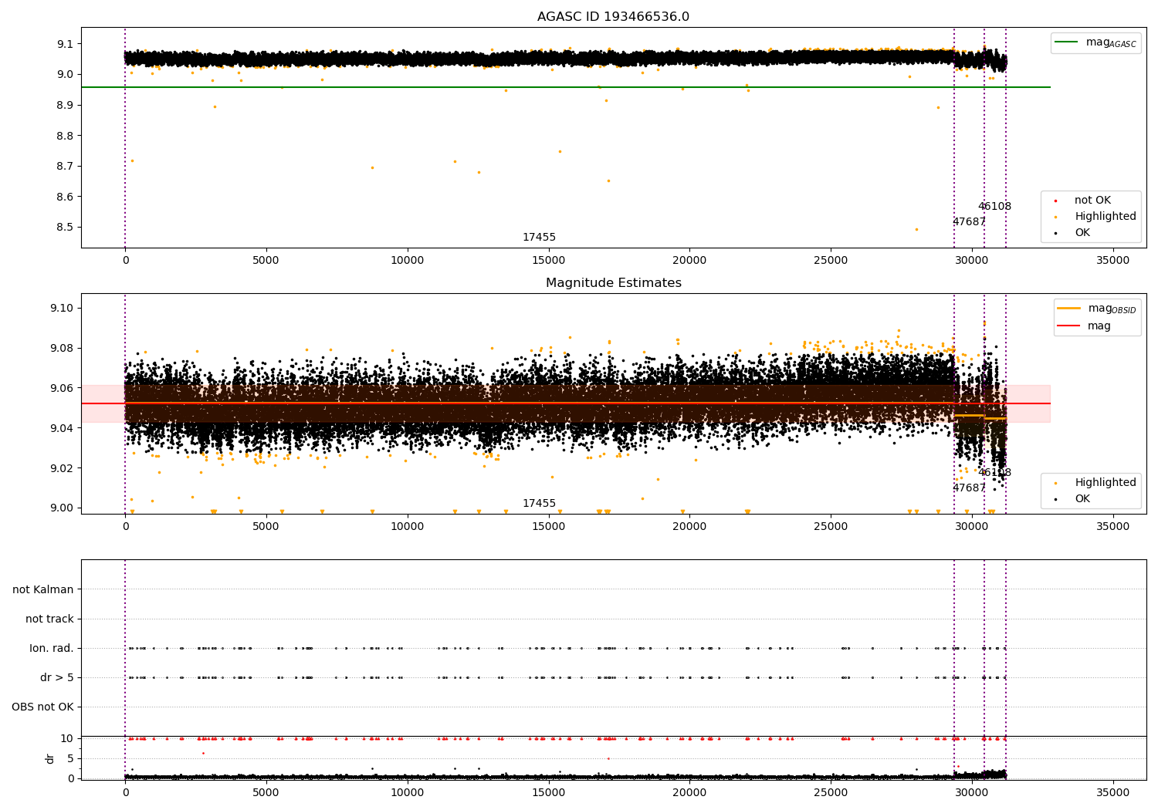Click the "Ion. rad." axis label
Viewport: 1158px width, 810px height.
point(52,649)
